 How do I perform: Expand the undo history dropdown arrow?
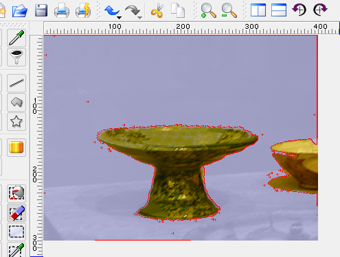coord(119,18)
